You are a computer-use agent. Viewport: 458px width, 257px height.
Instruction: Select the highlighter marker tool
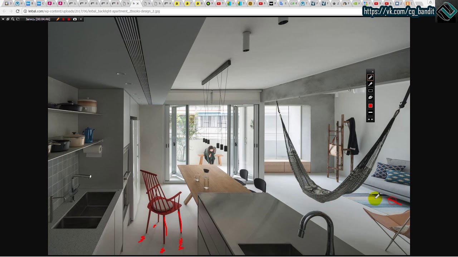point(370,84)
